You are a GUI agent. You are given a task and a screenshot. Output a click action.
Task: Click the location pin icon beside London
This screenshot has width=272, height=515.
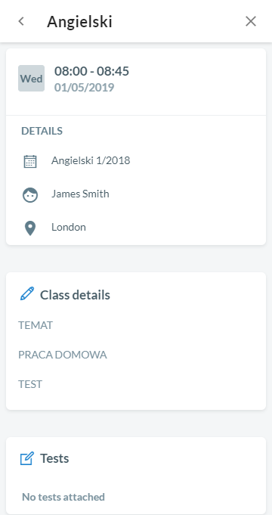coord(30,228)
